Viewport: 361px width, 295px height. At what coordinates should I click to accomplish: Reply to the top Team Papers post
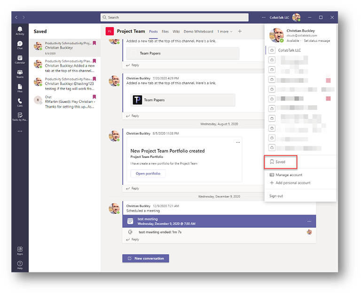[x=133, y=65]
